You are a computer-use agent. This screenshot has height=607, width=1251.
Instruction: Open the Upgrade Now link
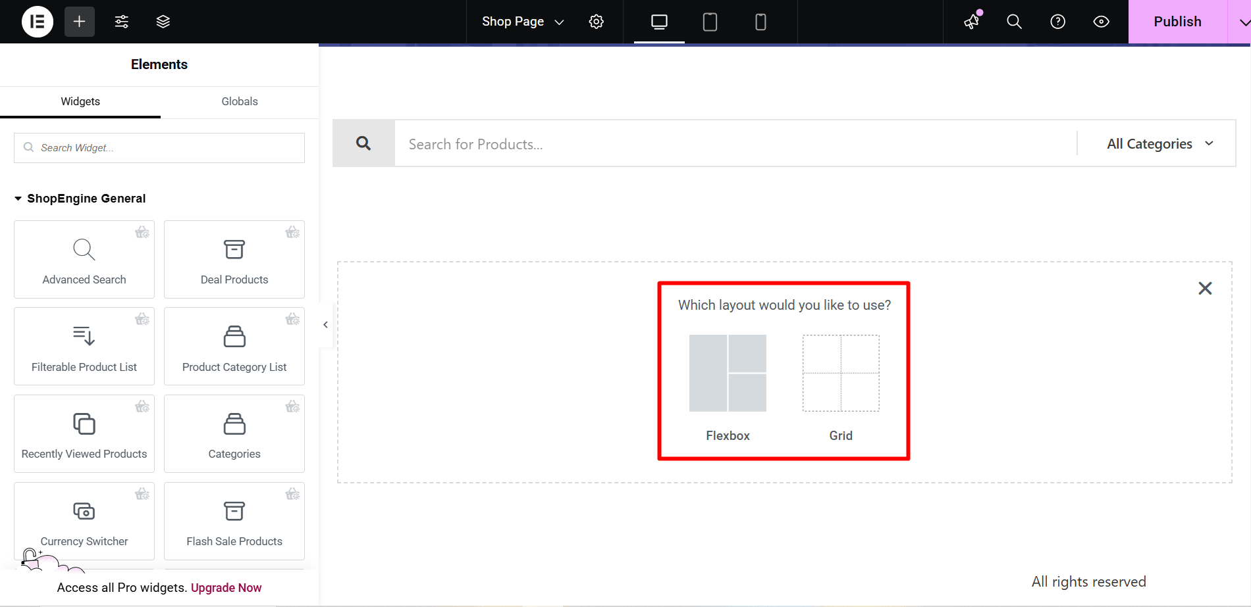[x=226, y=587]
